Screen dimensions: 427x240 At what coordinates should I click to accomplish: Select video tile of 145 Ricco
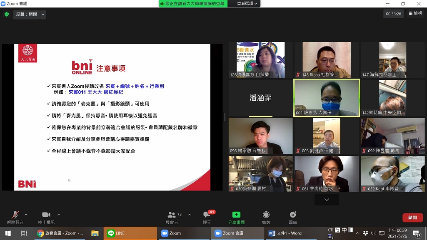(x=327, y=60)
